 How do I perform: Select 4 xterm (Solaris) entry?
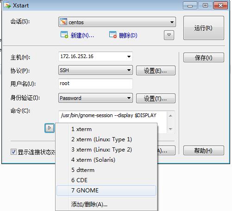[x=106, y=160]
